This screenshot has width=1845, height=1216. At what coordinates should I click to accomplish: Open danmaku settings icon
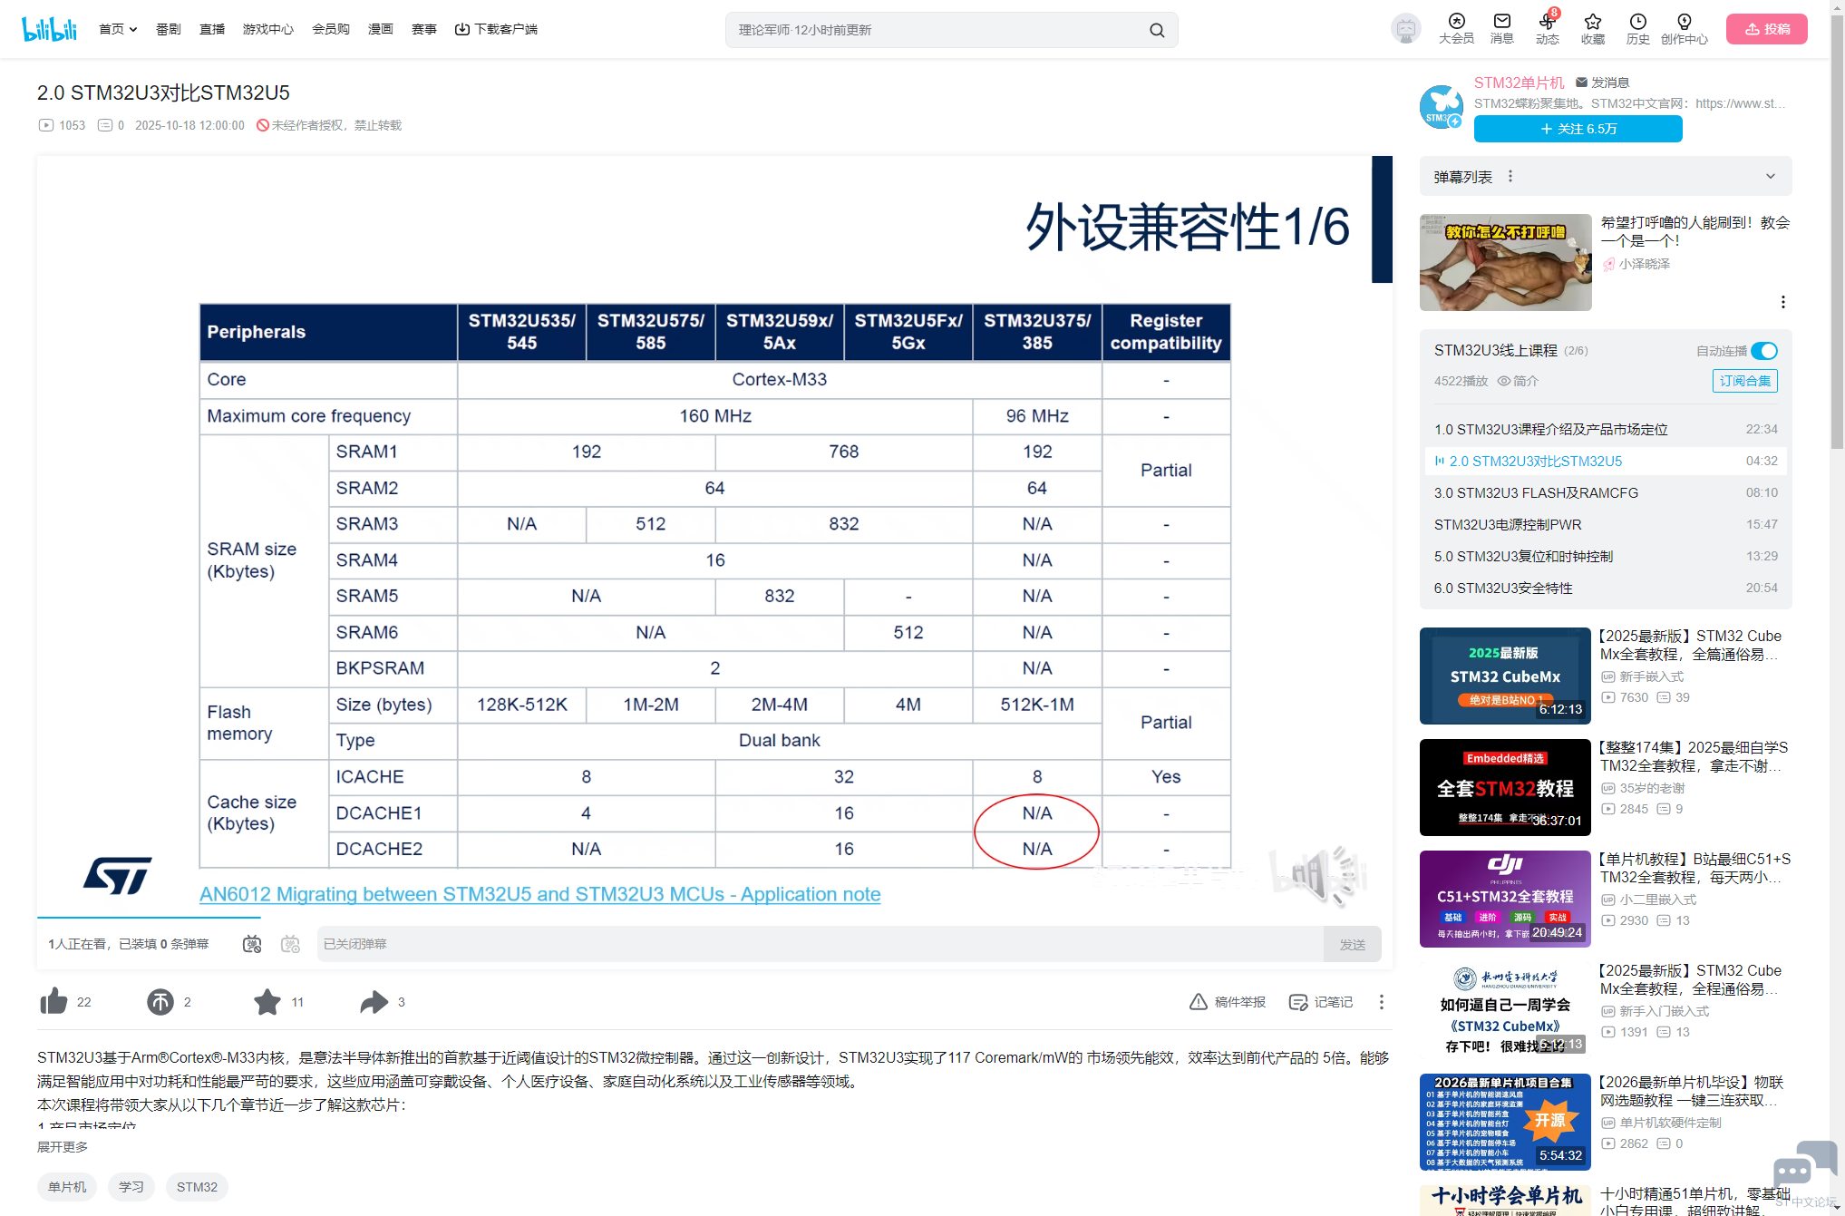pos(290,944)
